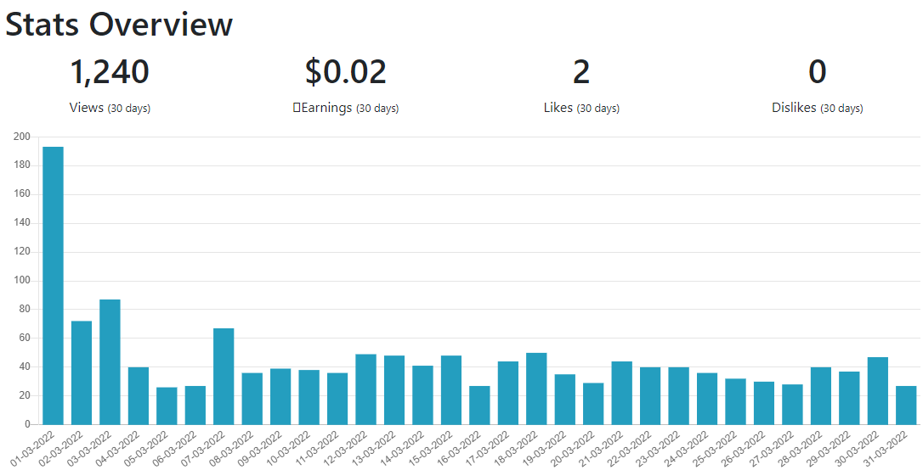
Task: Select the Earnings (30 days) label
Action: tap(346, 108)
